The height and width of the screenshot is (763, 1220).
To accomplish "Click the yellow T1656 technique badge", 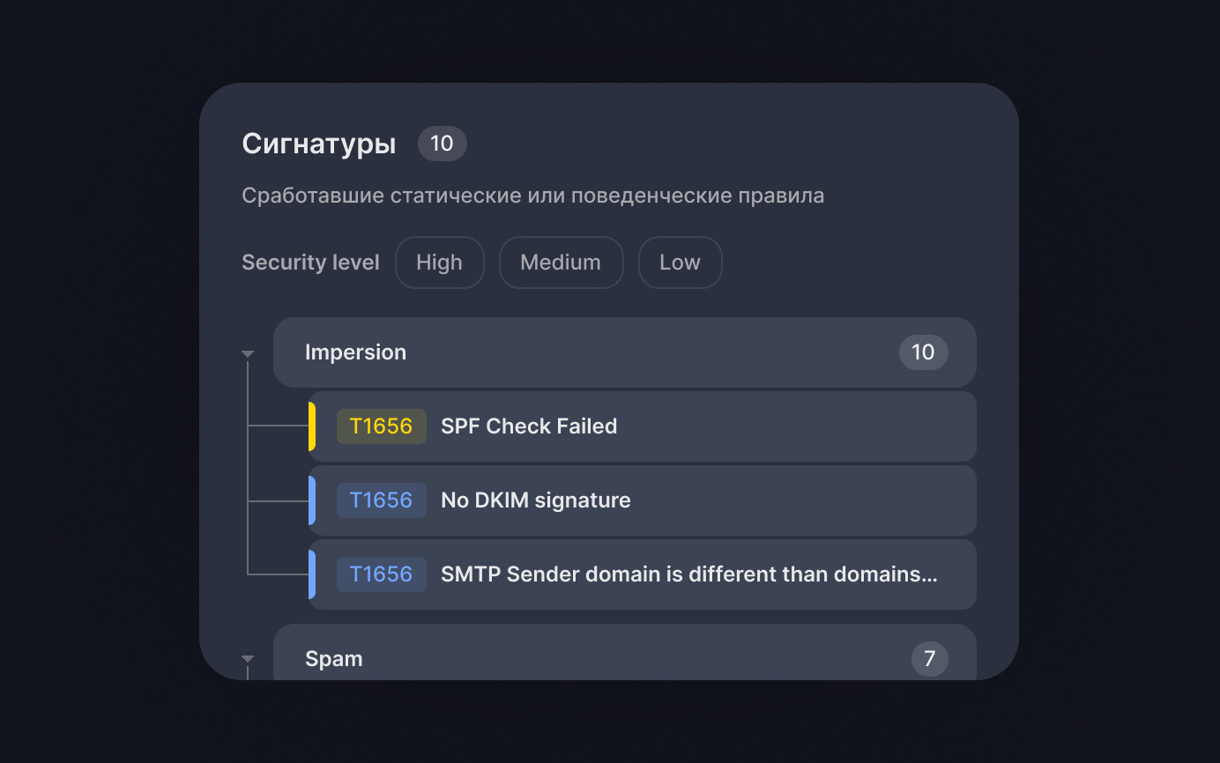I will [381, 426].
